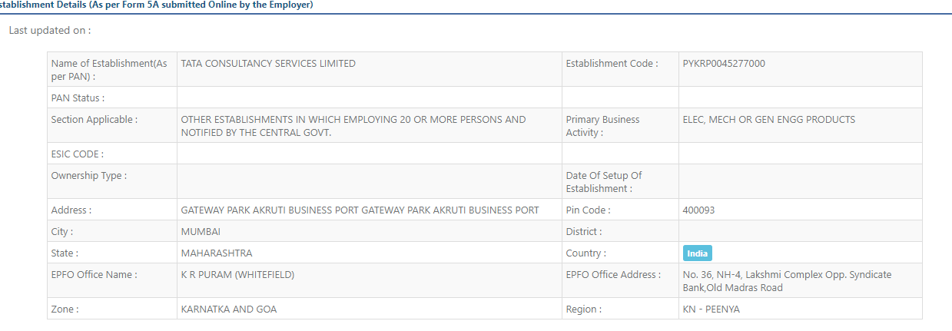Click the Last updated on label
Viewport: 952px width, 331px height.
(x=49, y=31)
